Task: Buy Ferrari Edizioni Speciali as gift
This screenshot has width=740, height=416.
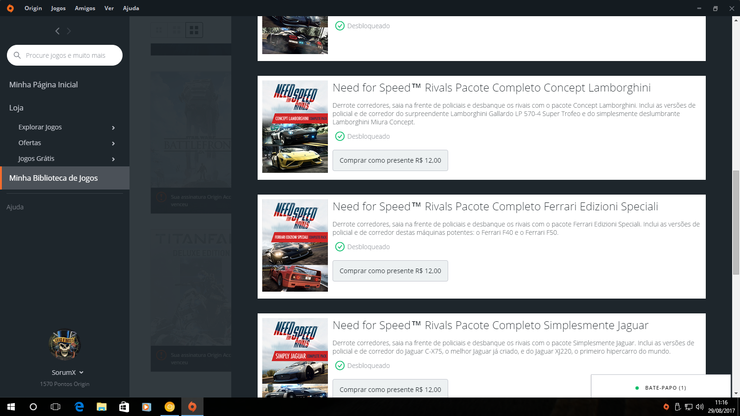Action: point(390,271)
